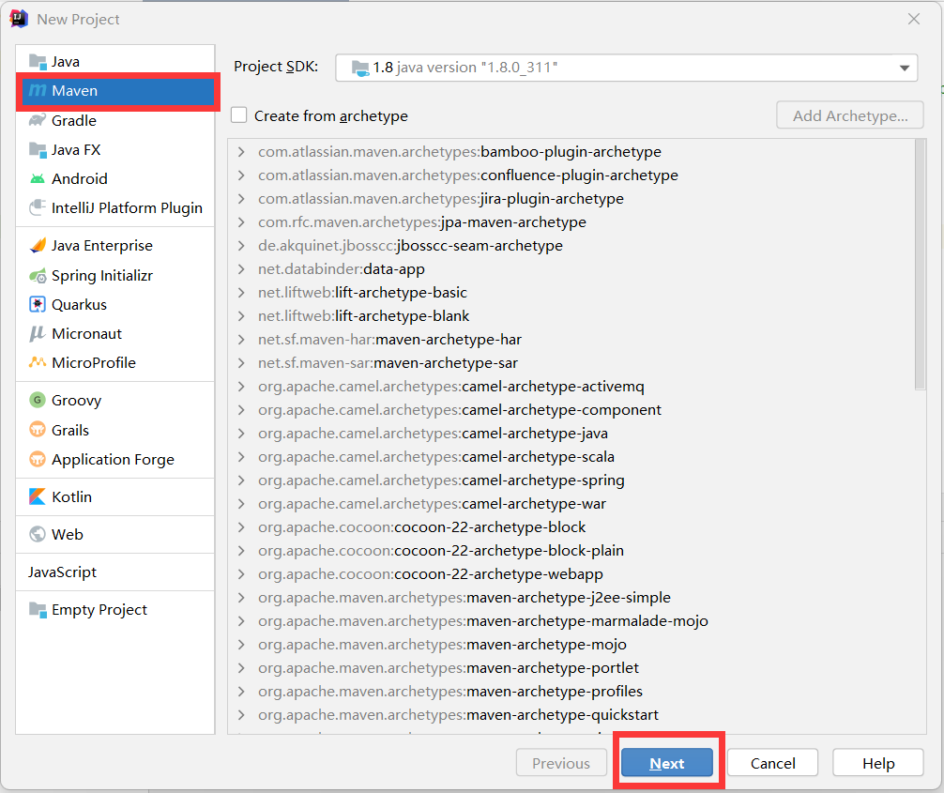Screen dimensions: 944x793
Task: Select Spring Initializr project type
Action: pyautogui.click(x=115, y=276)
